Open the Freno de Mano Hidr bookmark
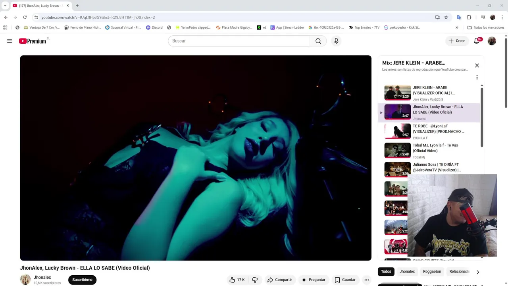This screenshot has width=508, height=286. (83, 27)
